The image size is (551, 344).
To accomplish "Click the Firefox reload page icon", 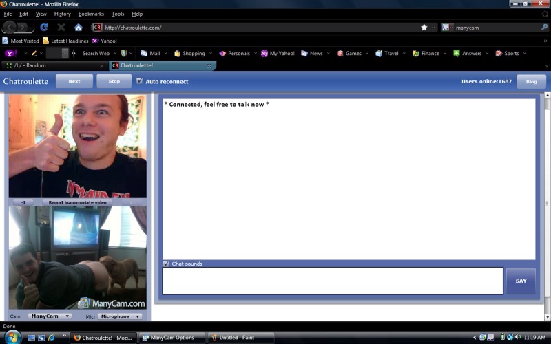I will (x=44, y=28).
